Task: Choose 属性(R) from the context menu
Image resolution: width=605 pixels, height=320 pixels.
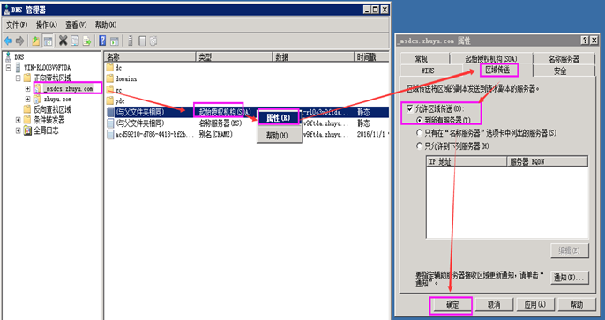Action: pos(279,118)
